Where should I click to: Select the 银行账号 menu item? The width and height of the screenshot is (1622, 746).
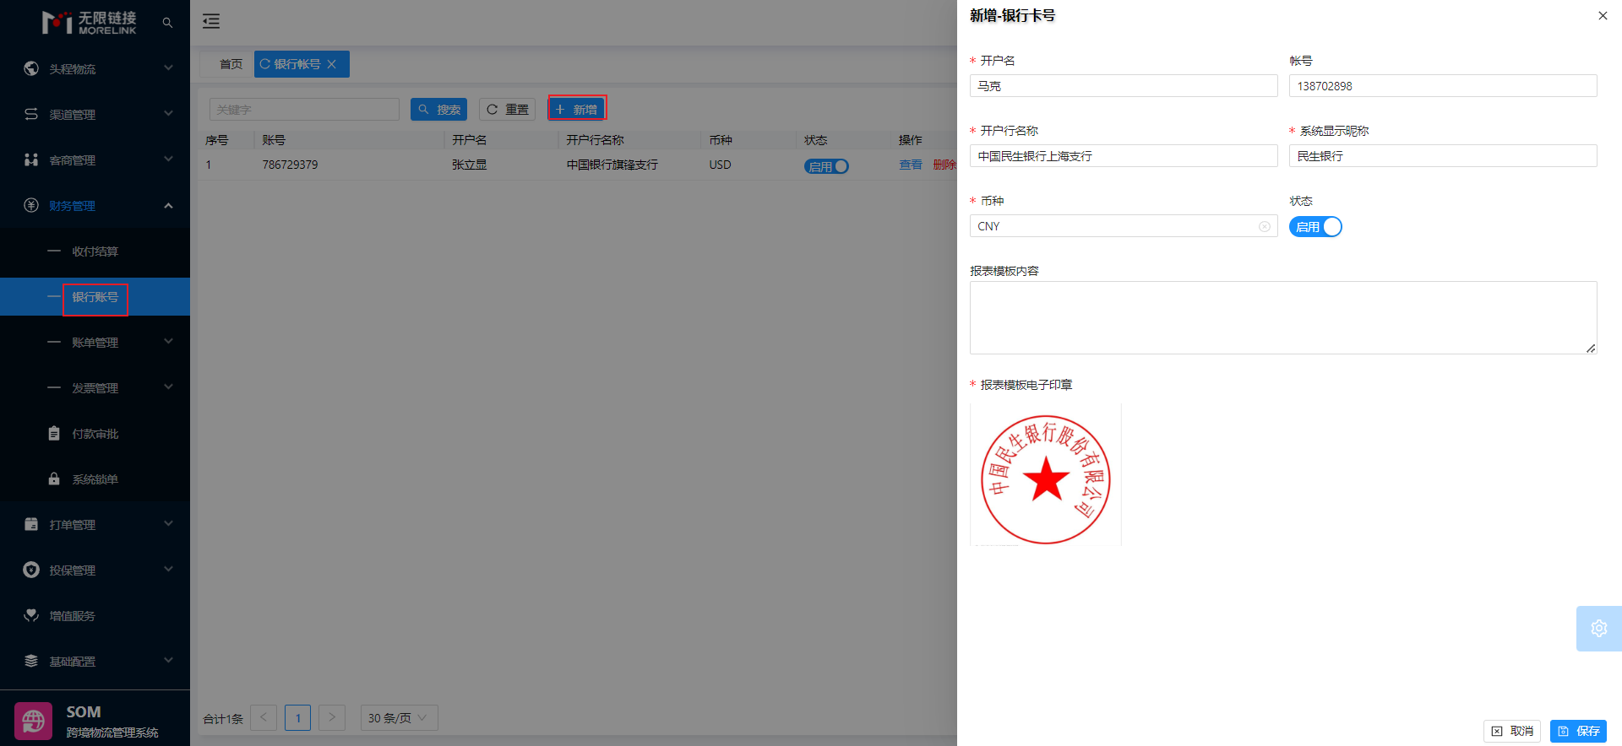95,297
